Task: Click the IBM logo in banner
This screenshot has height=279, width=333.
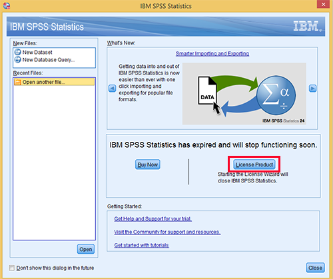Action: (x=307, y=26)
